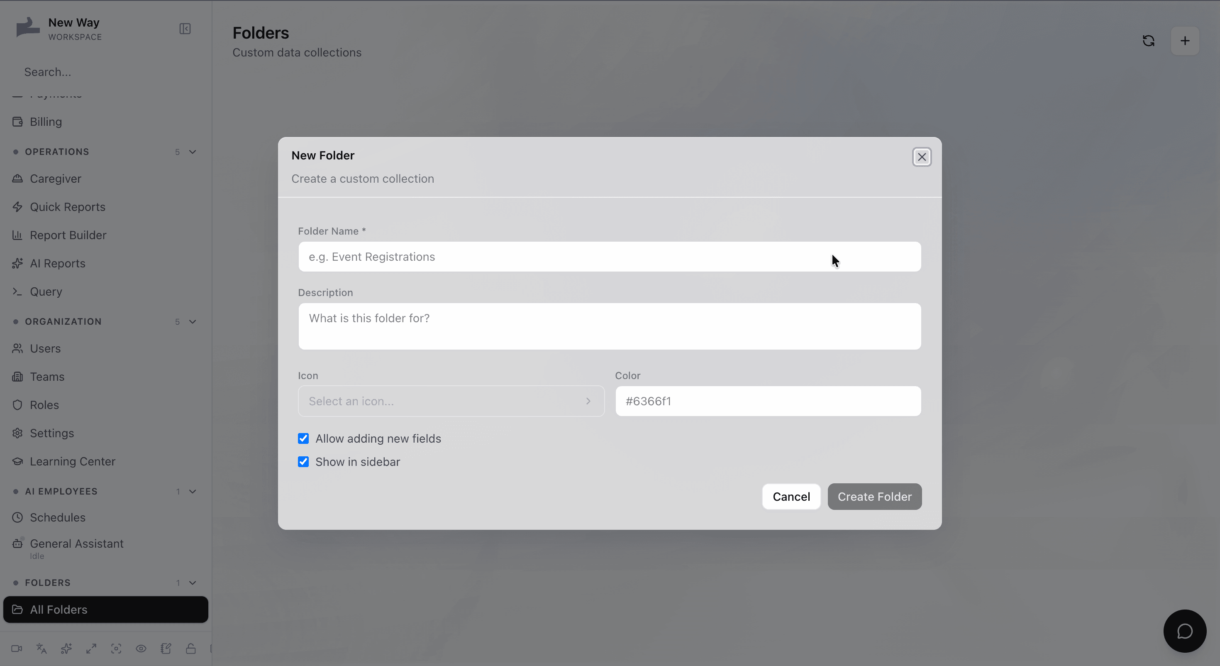Click the Create Folder button
The image size is (1220, 666).
click(874, 497)
